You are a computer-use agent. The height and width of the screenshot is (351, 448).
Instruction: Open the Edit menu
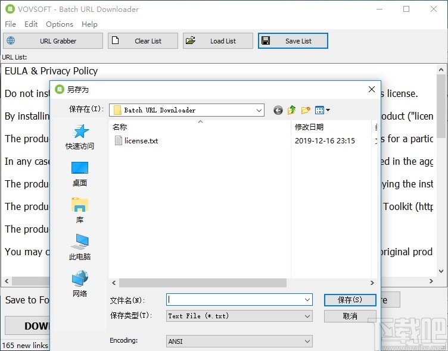(31, 24)
